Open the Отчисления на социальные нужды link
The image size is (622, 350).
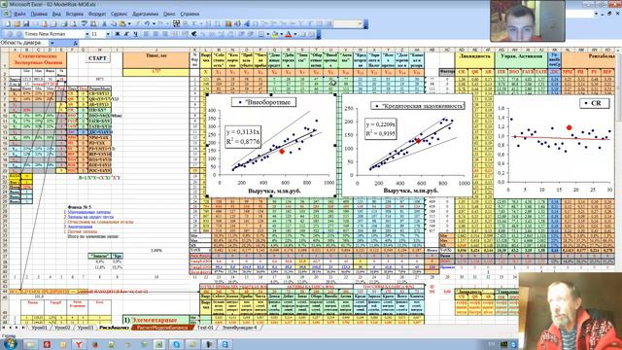click(100, 222)
